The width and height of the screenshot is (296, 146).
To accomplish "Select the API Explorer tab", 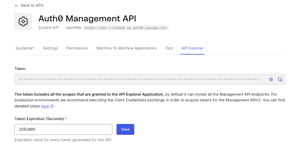I will 192,48.
